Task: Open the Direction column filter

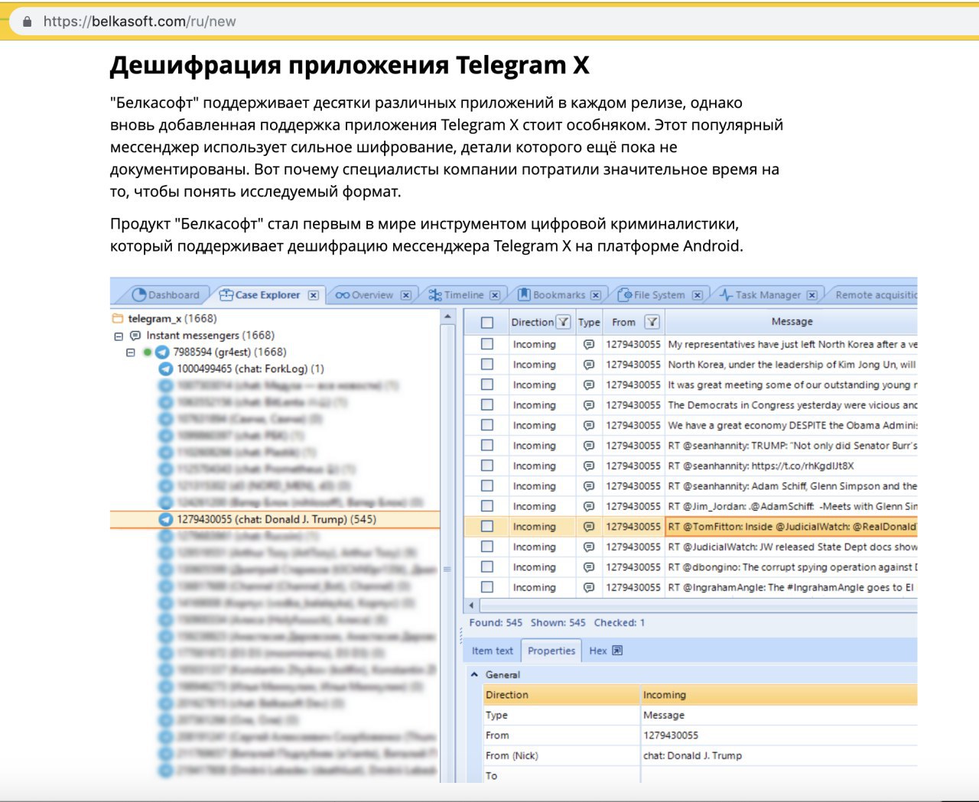Action: pos(563,322)
